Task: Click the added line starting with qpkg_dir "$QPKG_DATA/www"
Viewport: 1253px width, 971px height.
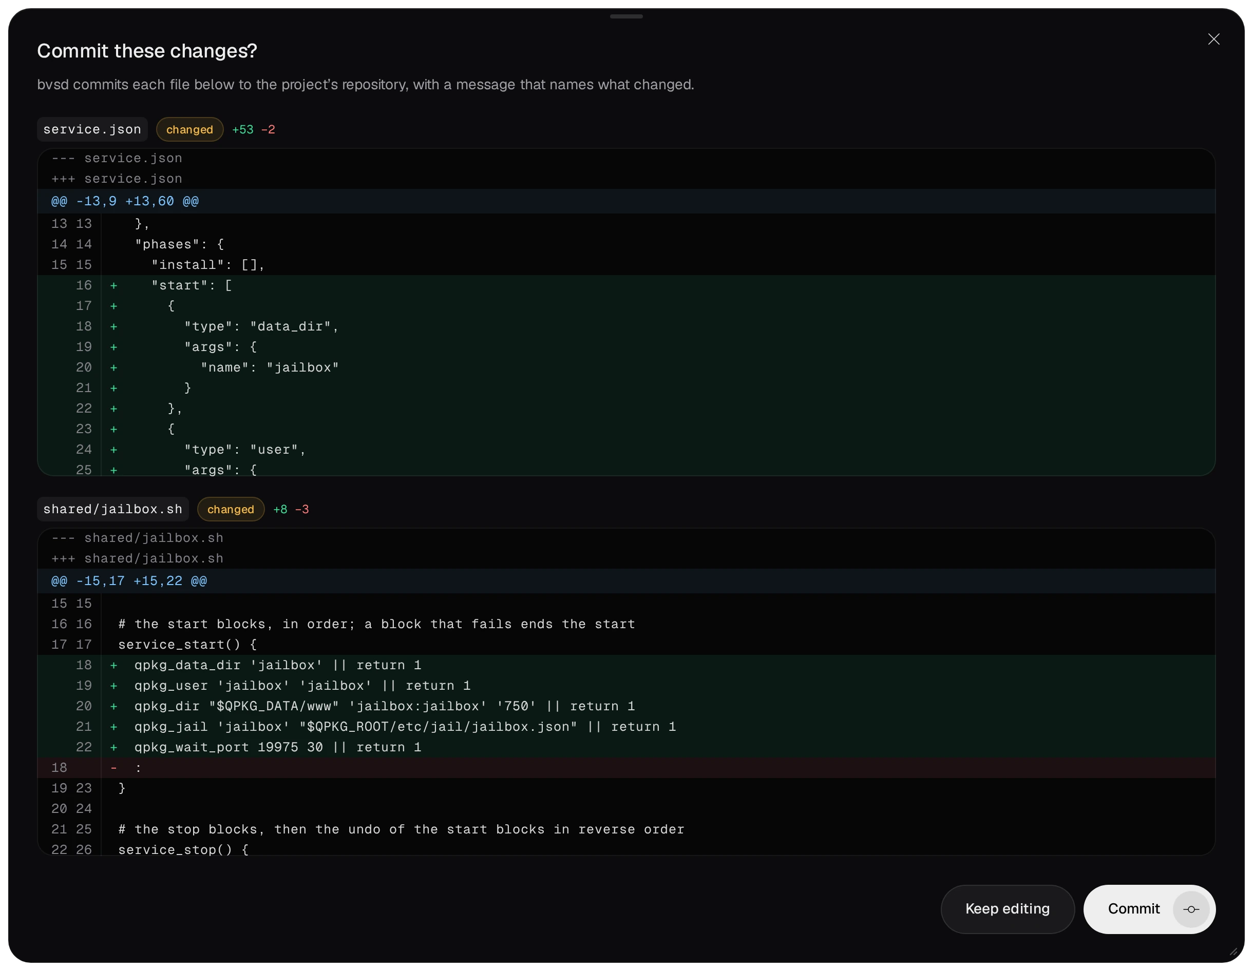Action: point(627,707)
